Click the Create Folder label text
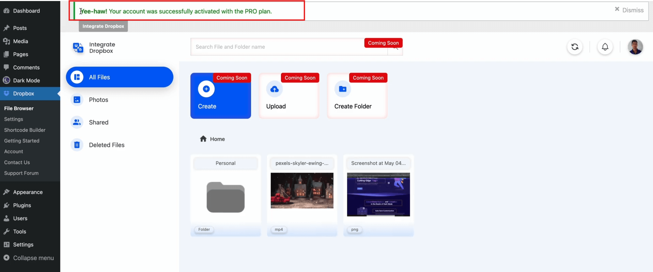653x272 pixels. click(353, 106)
